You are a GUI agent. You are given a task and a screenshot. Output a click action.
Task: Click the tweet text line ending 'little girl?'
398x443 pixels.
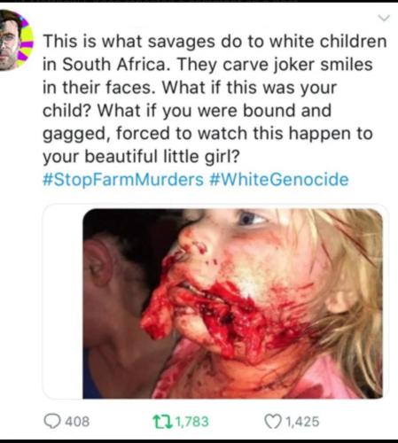pyautogui.click(x=141, y=157)
